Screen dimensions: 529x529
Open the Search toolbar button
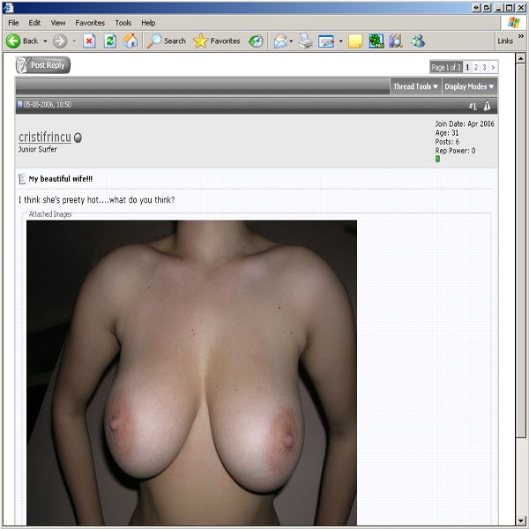tap(166, 41)
